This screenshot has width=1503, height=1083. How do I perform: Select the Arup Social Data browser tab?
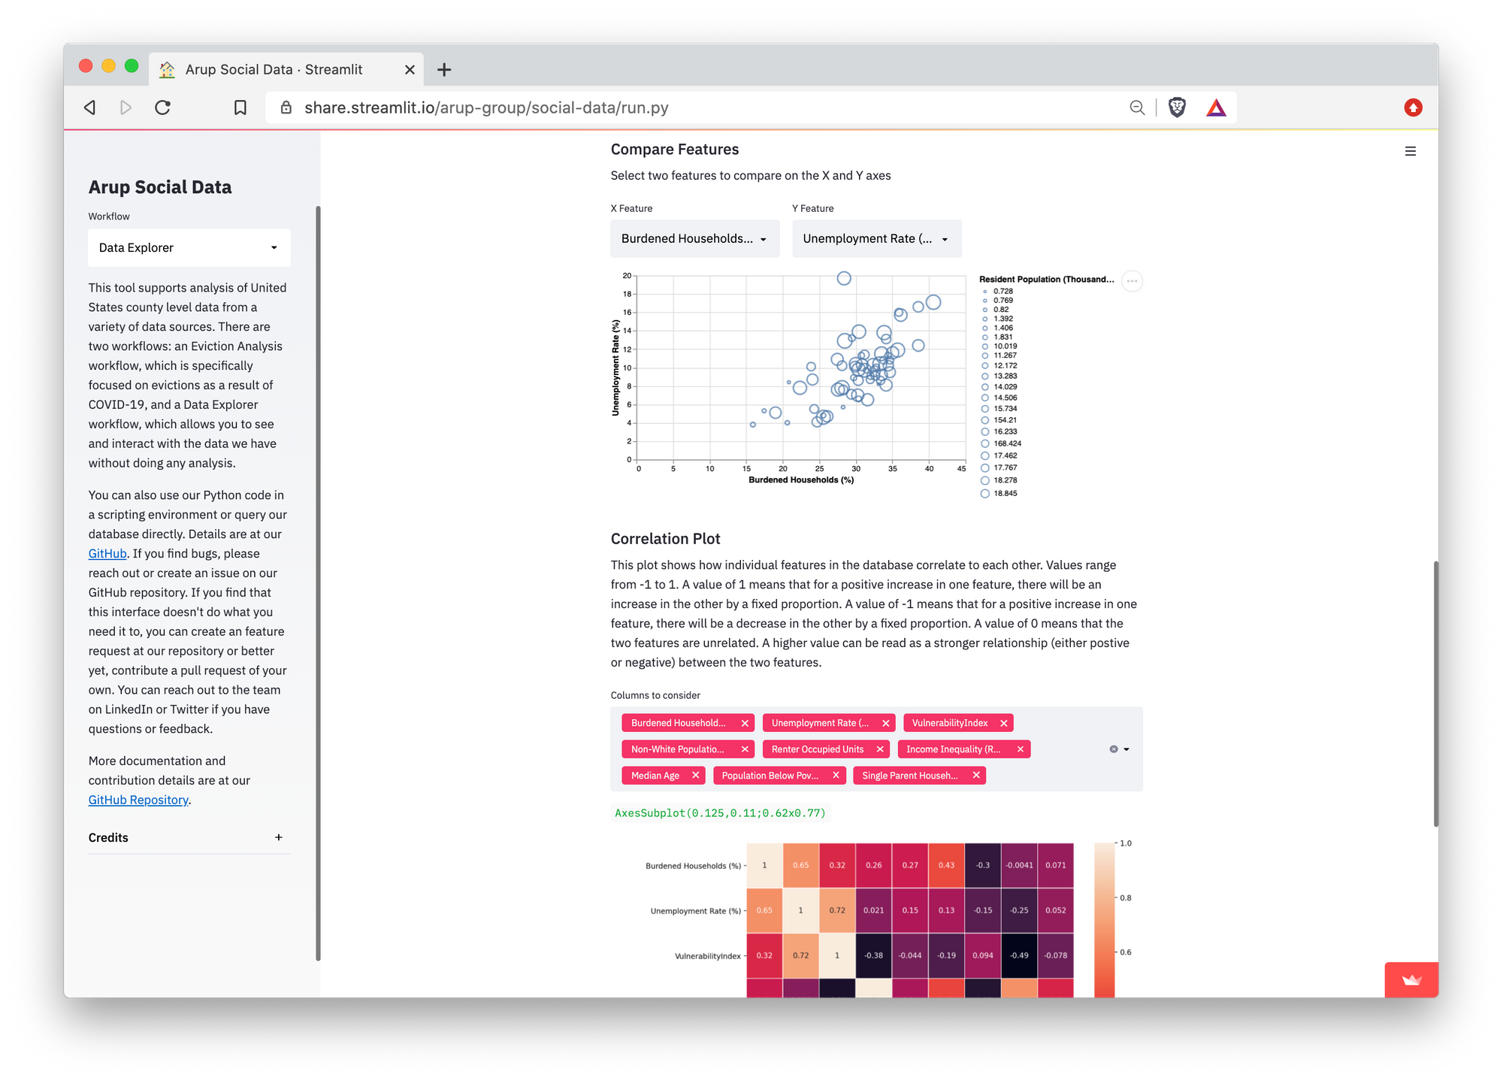(286, 70)
